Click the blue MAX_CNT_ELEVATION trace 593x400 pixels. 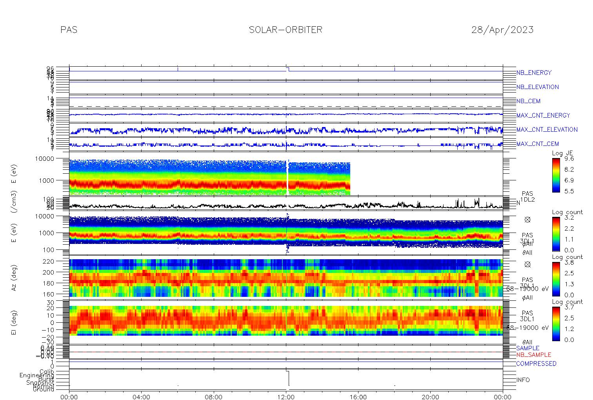286,130
